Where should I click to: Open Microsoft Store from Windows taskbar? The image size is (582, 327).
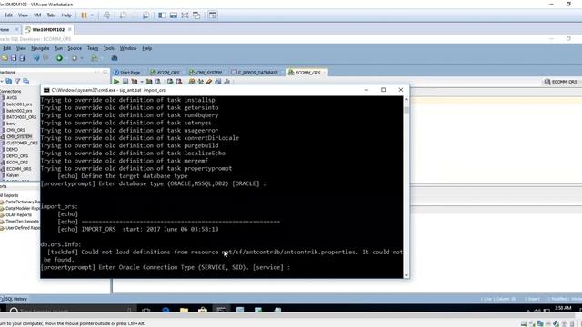click(x=203, y=310)
